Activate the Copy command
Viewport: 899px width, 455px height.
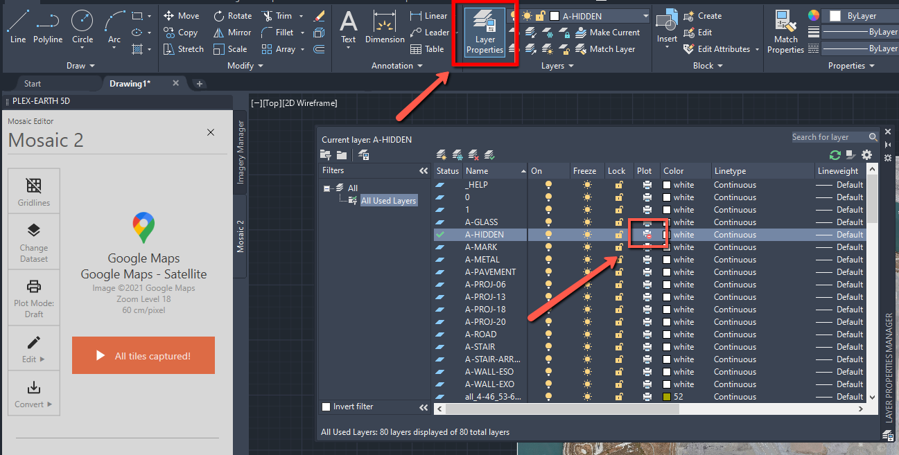pyautogui.click(x=181, y=33)
